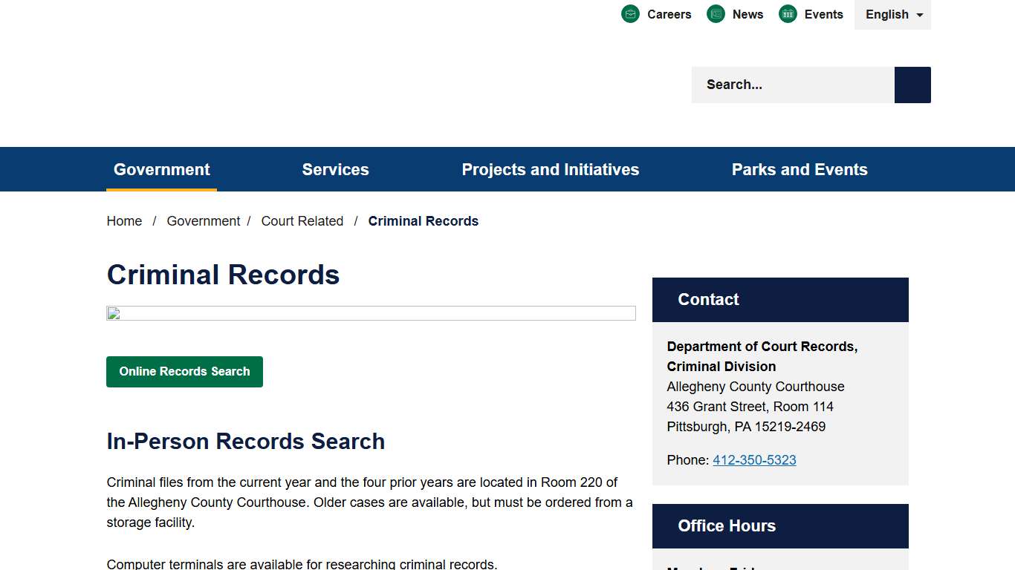Open Projects and Initiatives navigation item
Screen dimensions: 1015x570
pos(550,169)
